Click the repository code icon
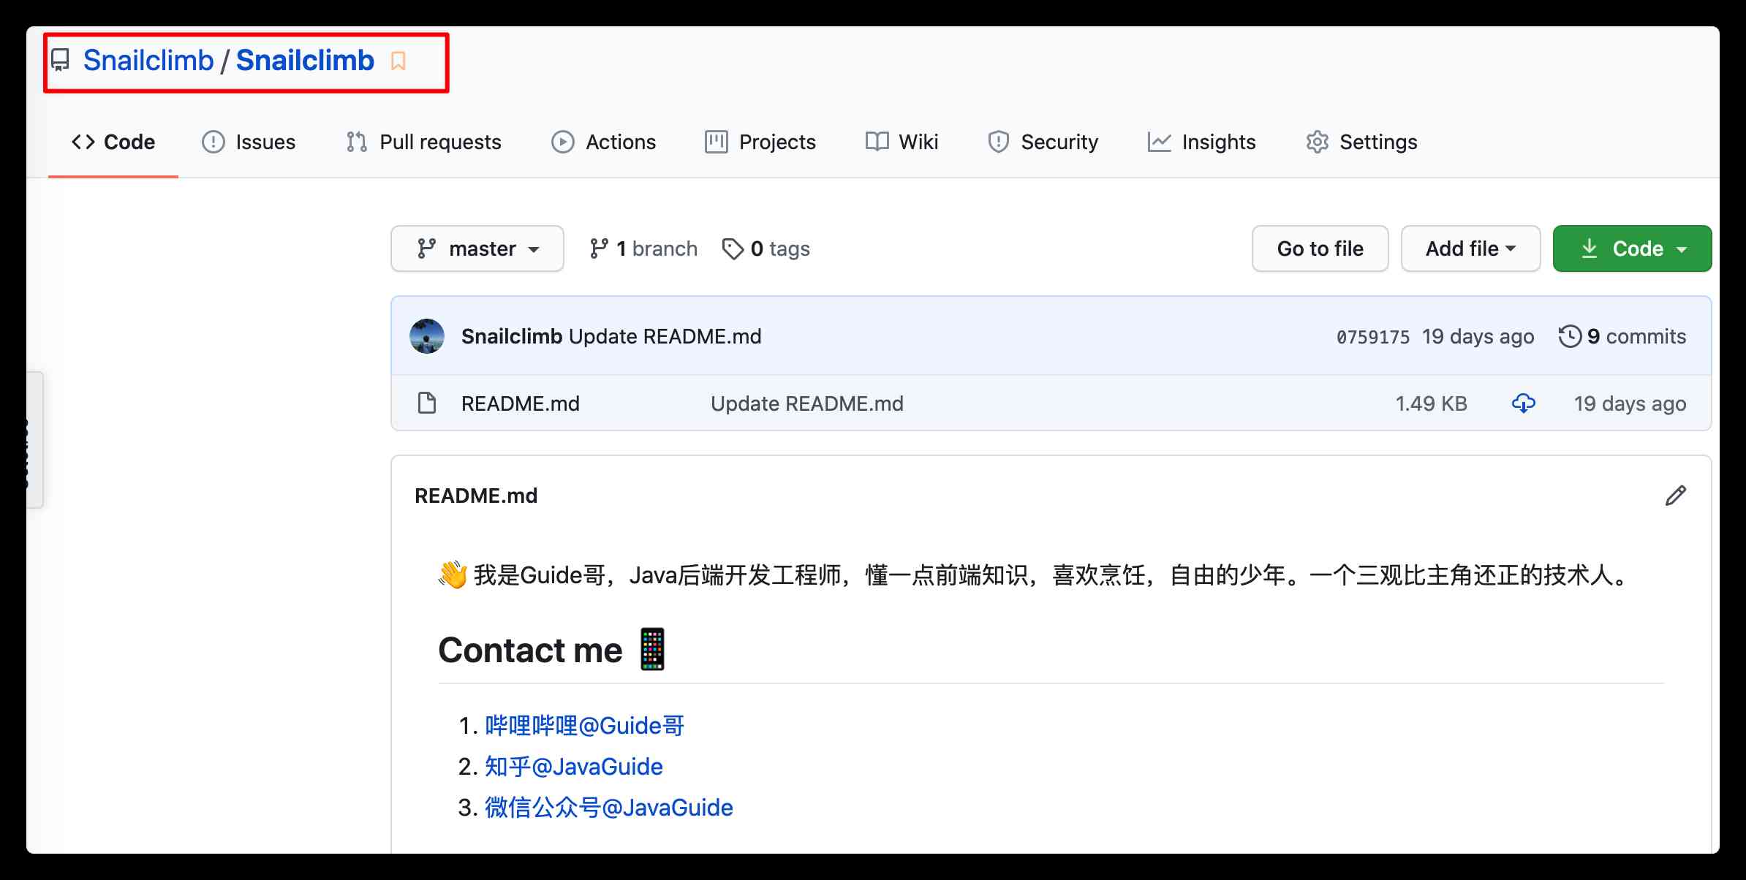 (59, 61)
